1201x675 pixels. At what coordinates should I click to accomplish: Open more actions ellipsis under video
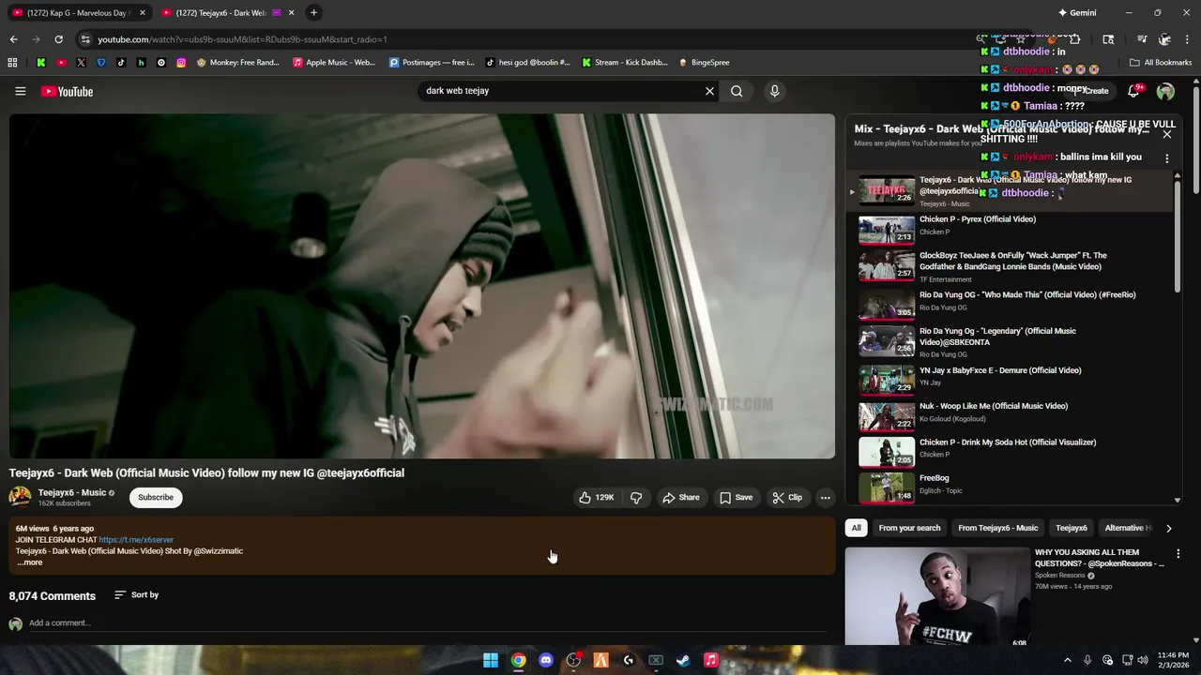tap(825, 497)
